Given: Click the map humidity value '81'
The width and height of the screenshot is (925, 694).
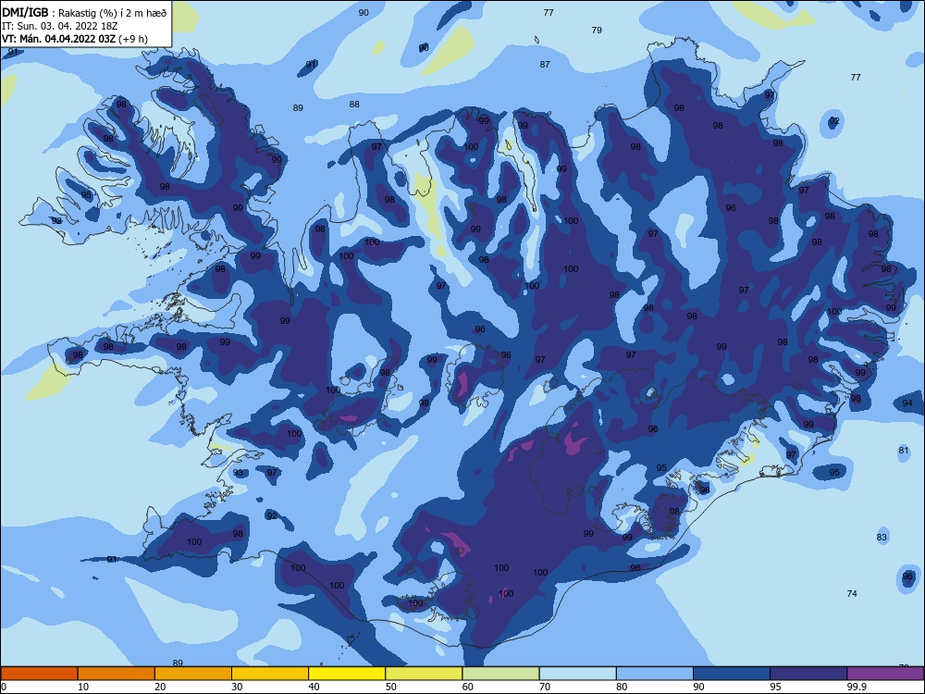Looking at the screenshot, I should coord(904,451).
